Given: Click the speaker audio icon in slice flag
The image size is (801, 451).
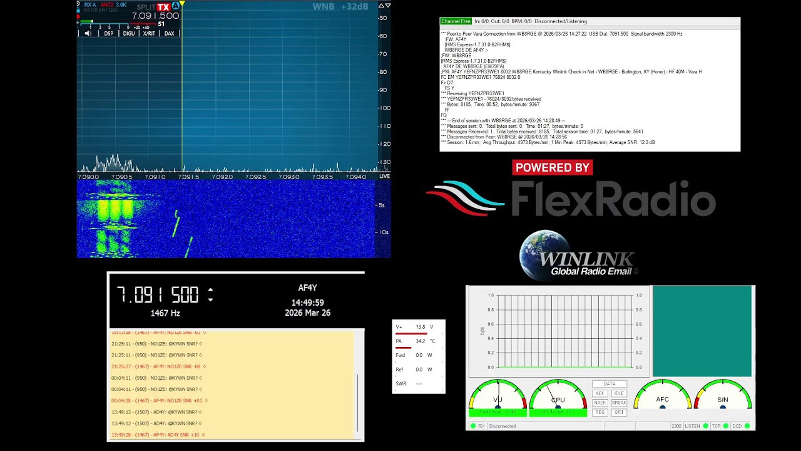Looking at the screenshot, I should click(x=88, y=33).
